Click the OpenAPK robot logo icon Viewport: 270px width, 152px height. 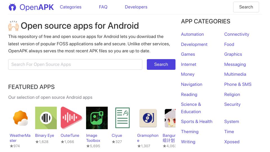pyautogui.click(x=12, y=7)
